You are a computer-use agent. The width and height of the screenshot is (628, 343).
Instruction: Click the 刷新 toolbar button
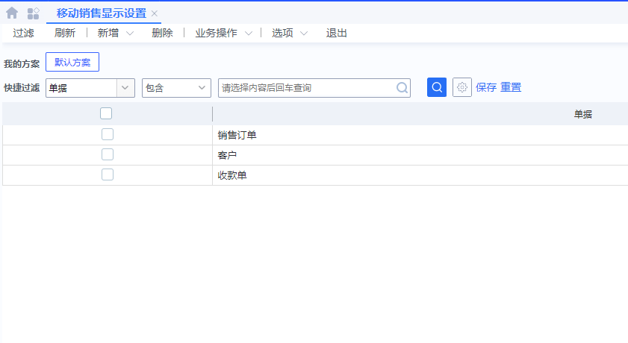pos(65,34)
